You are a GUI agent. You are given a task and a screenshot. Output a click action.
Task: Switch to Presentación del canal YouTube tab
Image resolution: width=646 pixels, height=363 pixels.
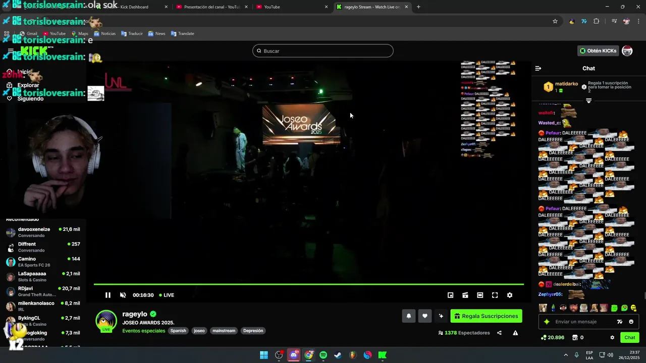tap(211, 7)
